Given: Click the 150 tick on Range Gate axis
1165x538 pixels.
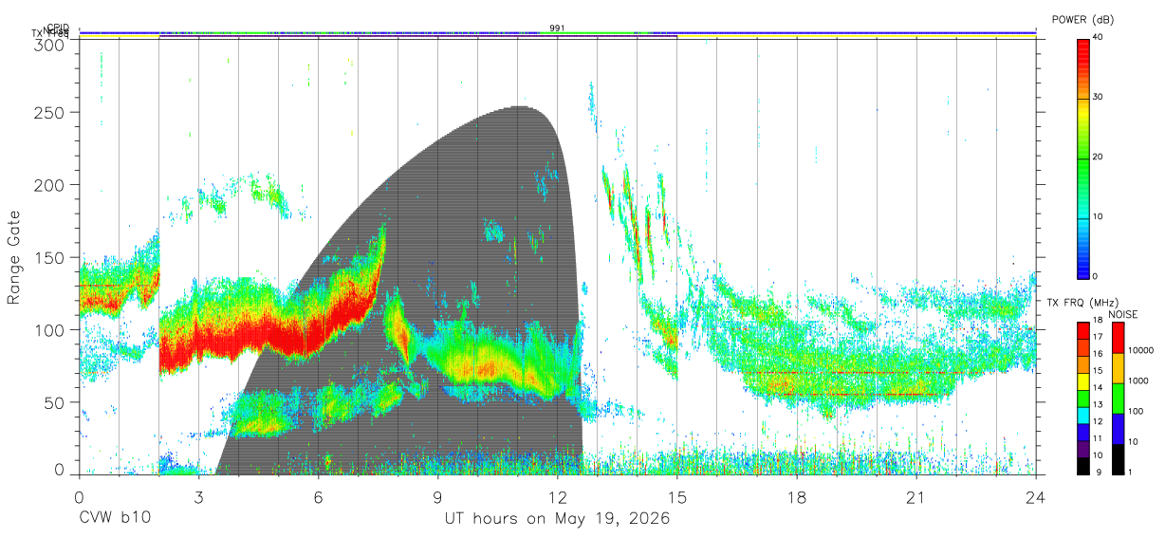Looking at the screenshot, I should (49, 257).
